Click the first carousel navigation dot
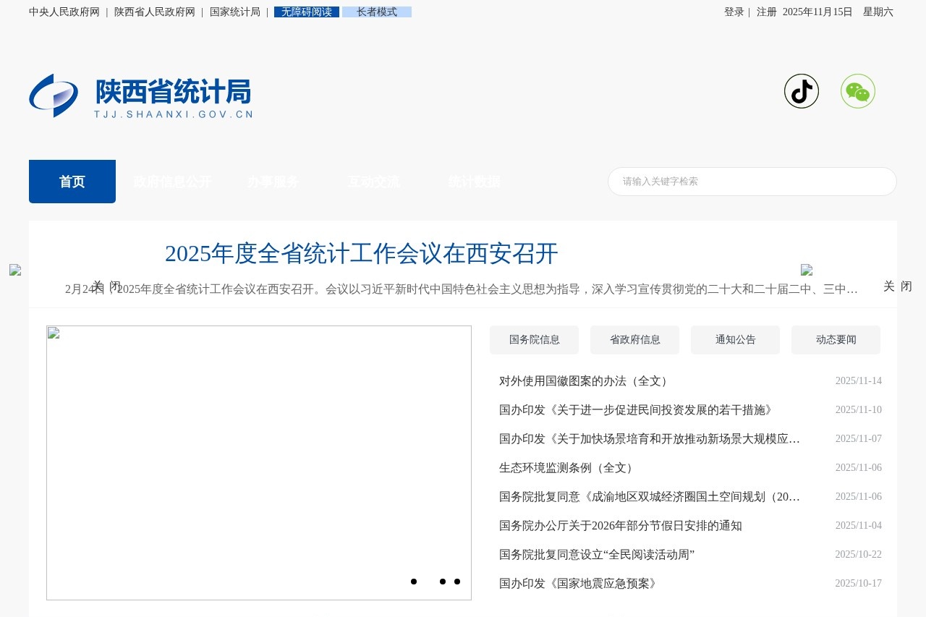This screenshot has height=617, width=926. tap(414, 582)
